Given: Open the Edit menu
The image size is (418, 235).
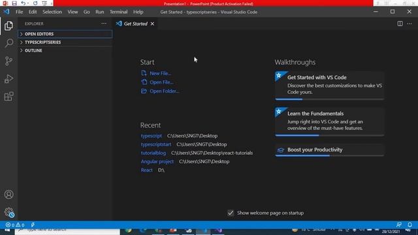Looking at the screenshot, I should coord(33,12).
